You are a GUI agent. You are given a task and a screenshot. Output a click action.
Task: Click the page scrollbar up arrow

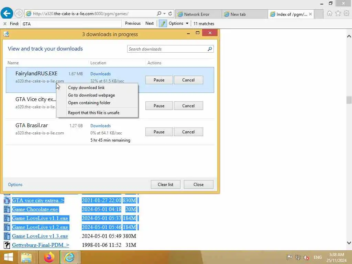click(349, 36)
